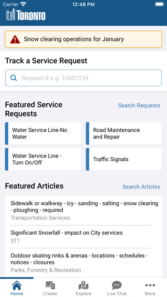Open the Home tab house icon
Screen dimensions: 167x297
tap(17, 285)
